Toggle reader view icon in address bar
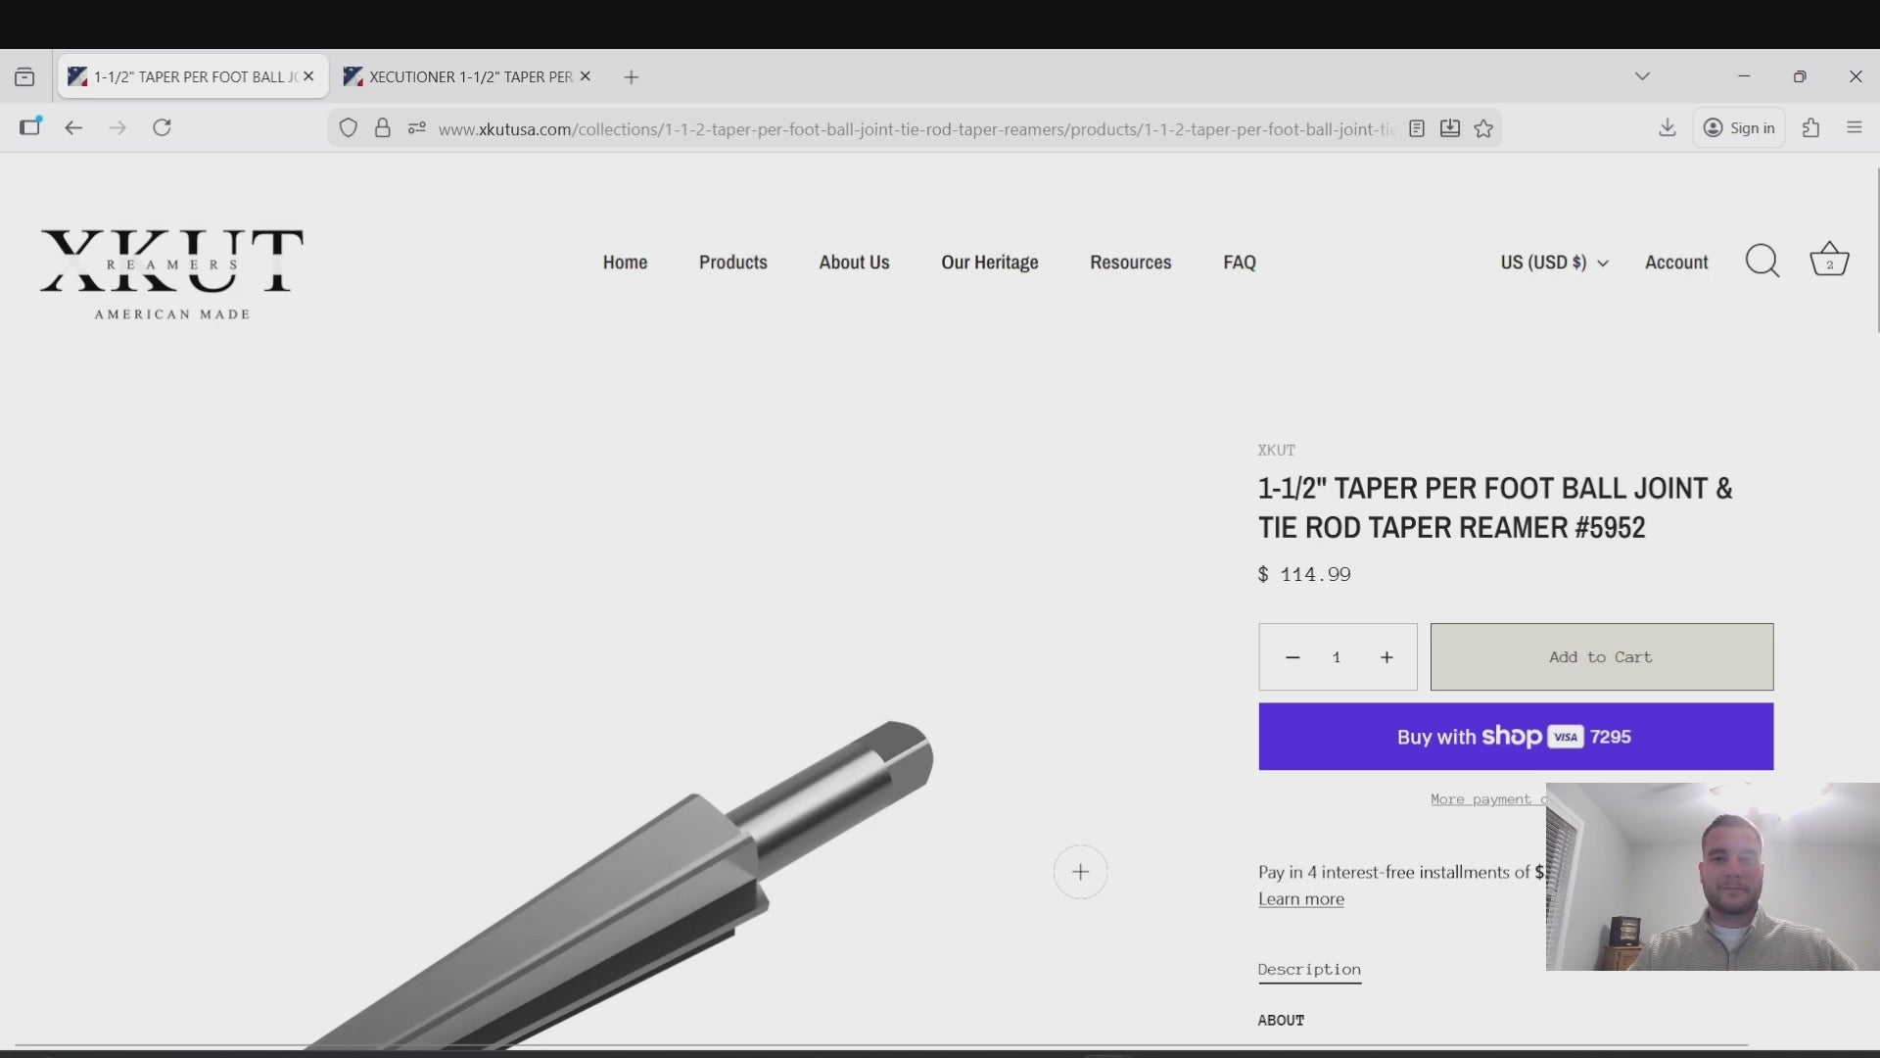The width and height of the screenshot is (1880, 1058). (1416, 128)
